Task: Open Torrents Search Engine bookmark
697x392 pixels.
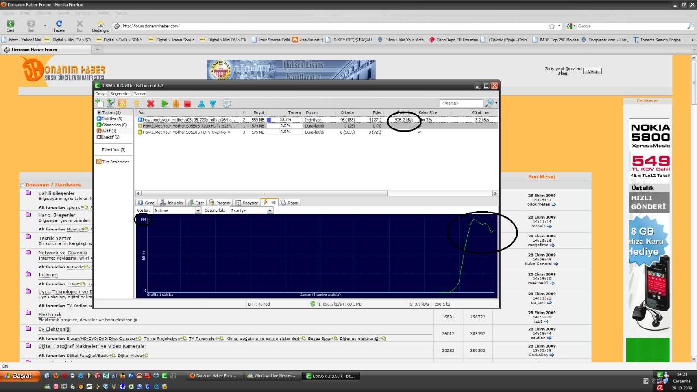Action: tap(657, 40)
